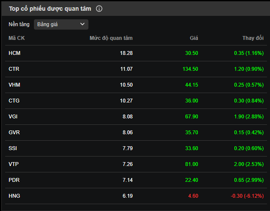The width and height of the screenshot is (270, 211).
Task: Choose the VTP stock ticker
Action: [14, 164]
